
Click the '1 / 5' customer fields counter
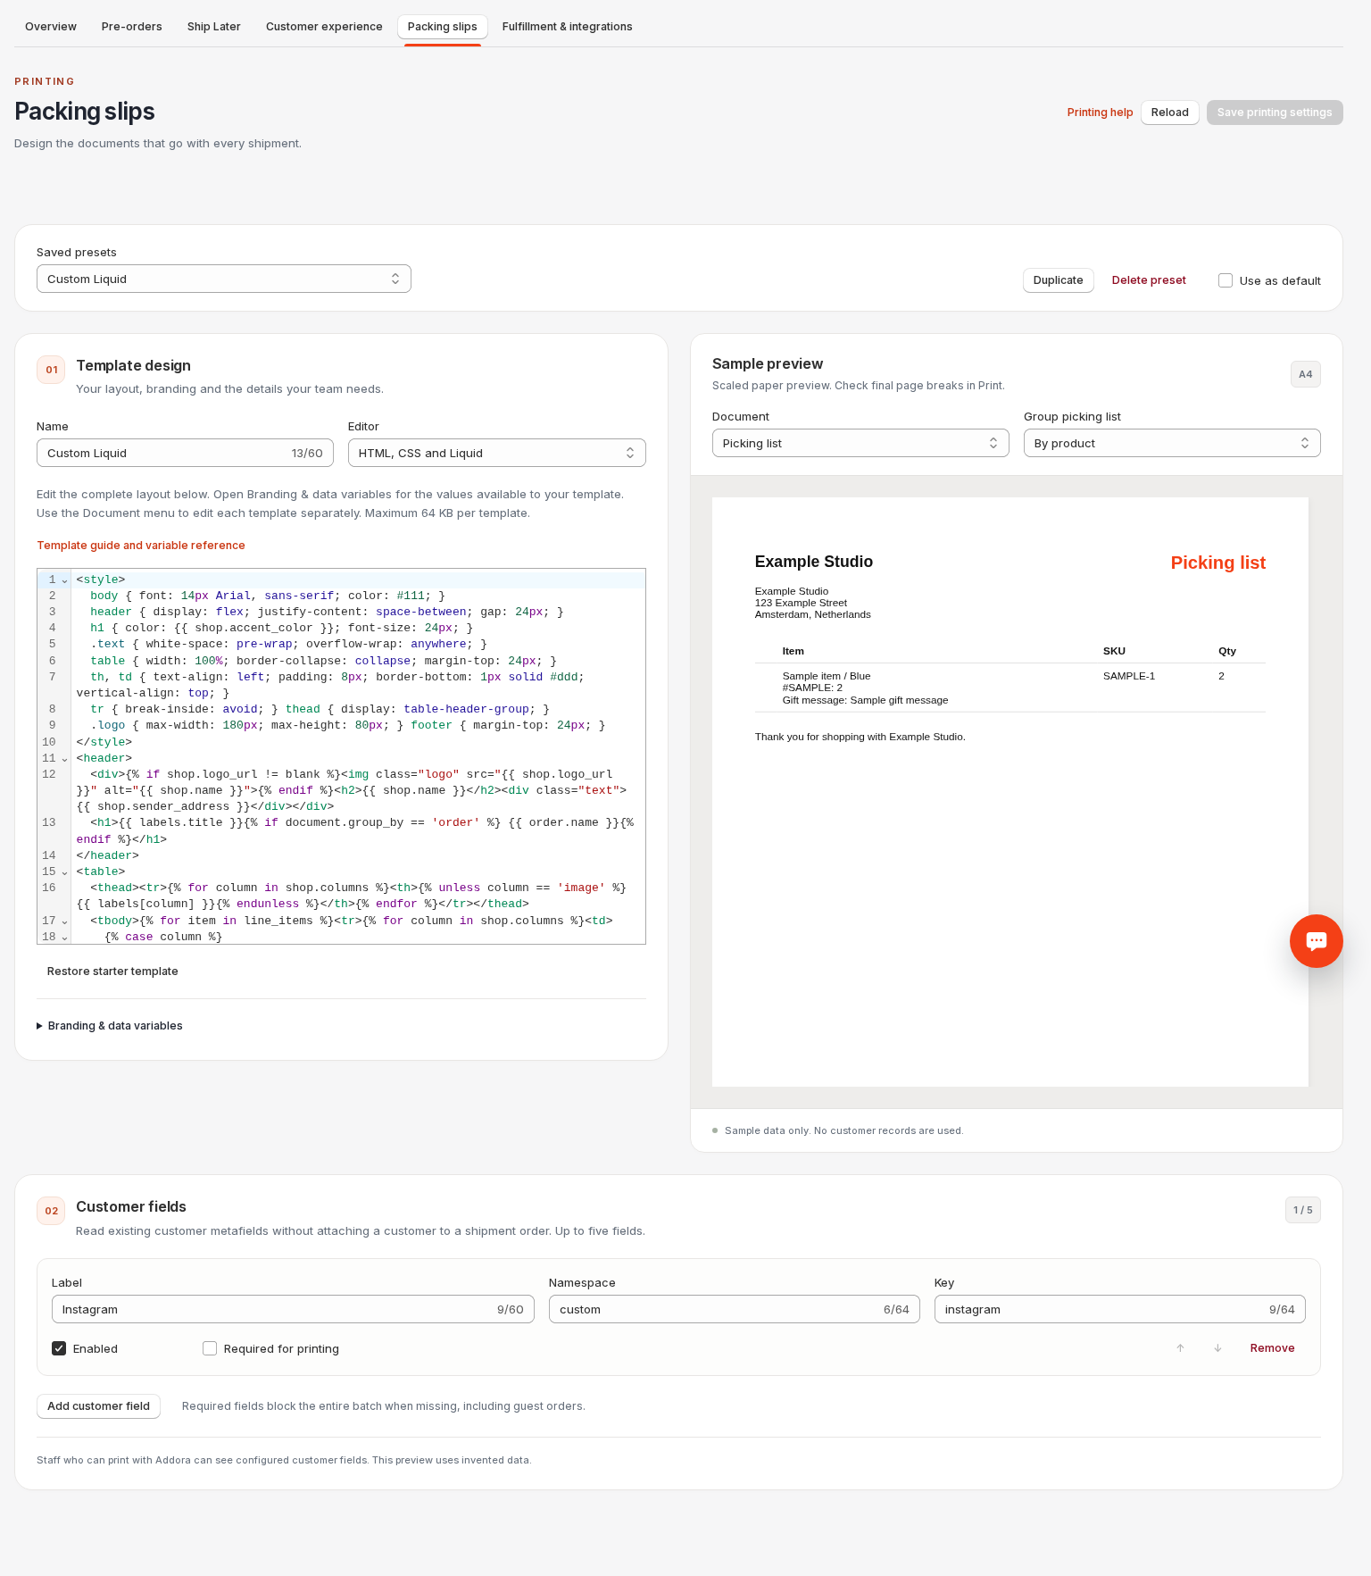[x=1303, y=1210]
